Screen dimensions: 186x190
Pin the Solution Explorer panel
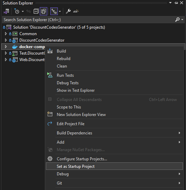point(176,3)
